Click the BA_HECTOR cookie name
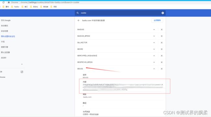This screenshot has height=117, width=211. tap(82, 42)
